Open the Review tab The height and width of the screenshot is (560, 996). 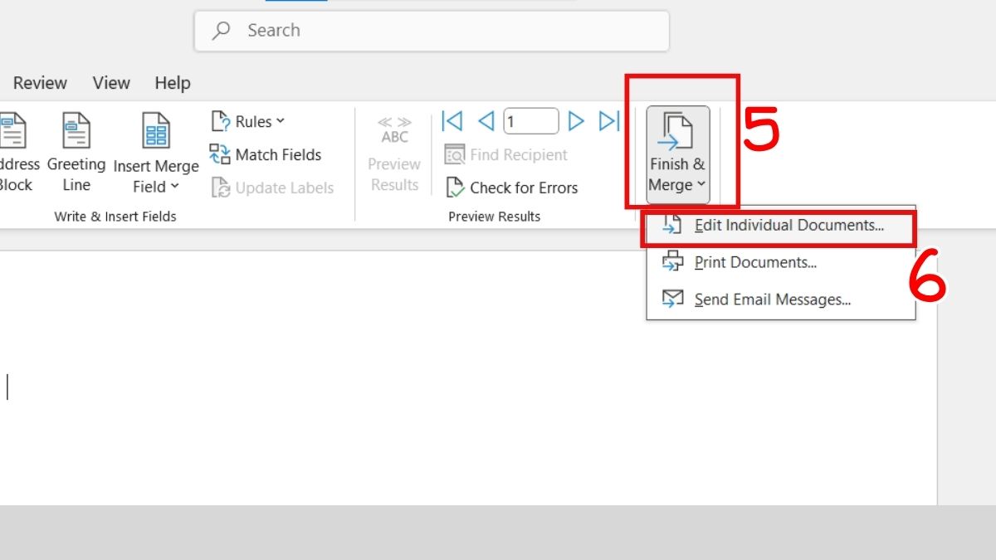tap(40, 83)
